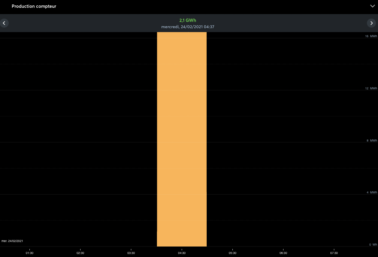This screenshot has width=378, height=257.
Task: Click the 4 MWh axis label
Action: tap(372, 193)
